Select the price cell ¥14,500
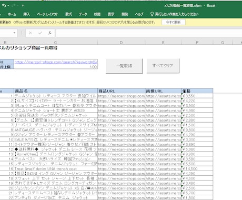 pos(197,169)
